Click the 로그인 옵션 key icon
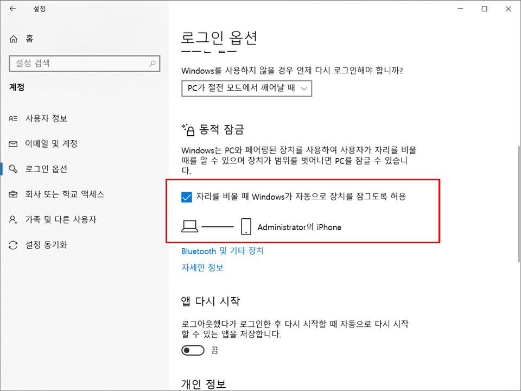Viewport: 521px width, 391px height. pyautogui.click(x=13, y=169)
